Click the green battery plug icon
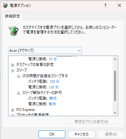 point(14,31)
